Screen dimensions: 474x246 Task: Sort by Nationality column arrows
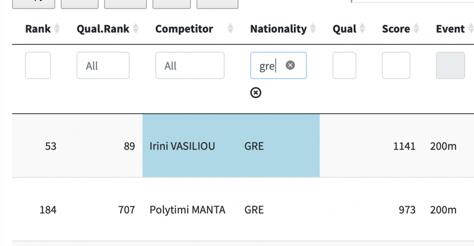(313, 29)
